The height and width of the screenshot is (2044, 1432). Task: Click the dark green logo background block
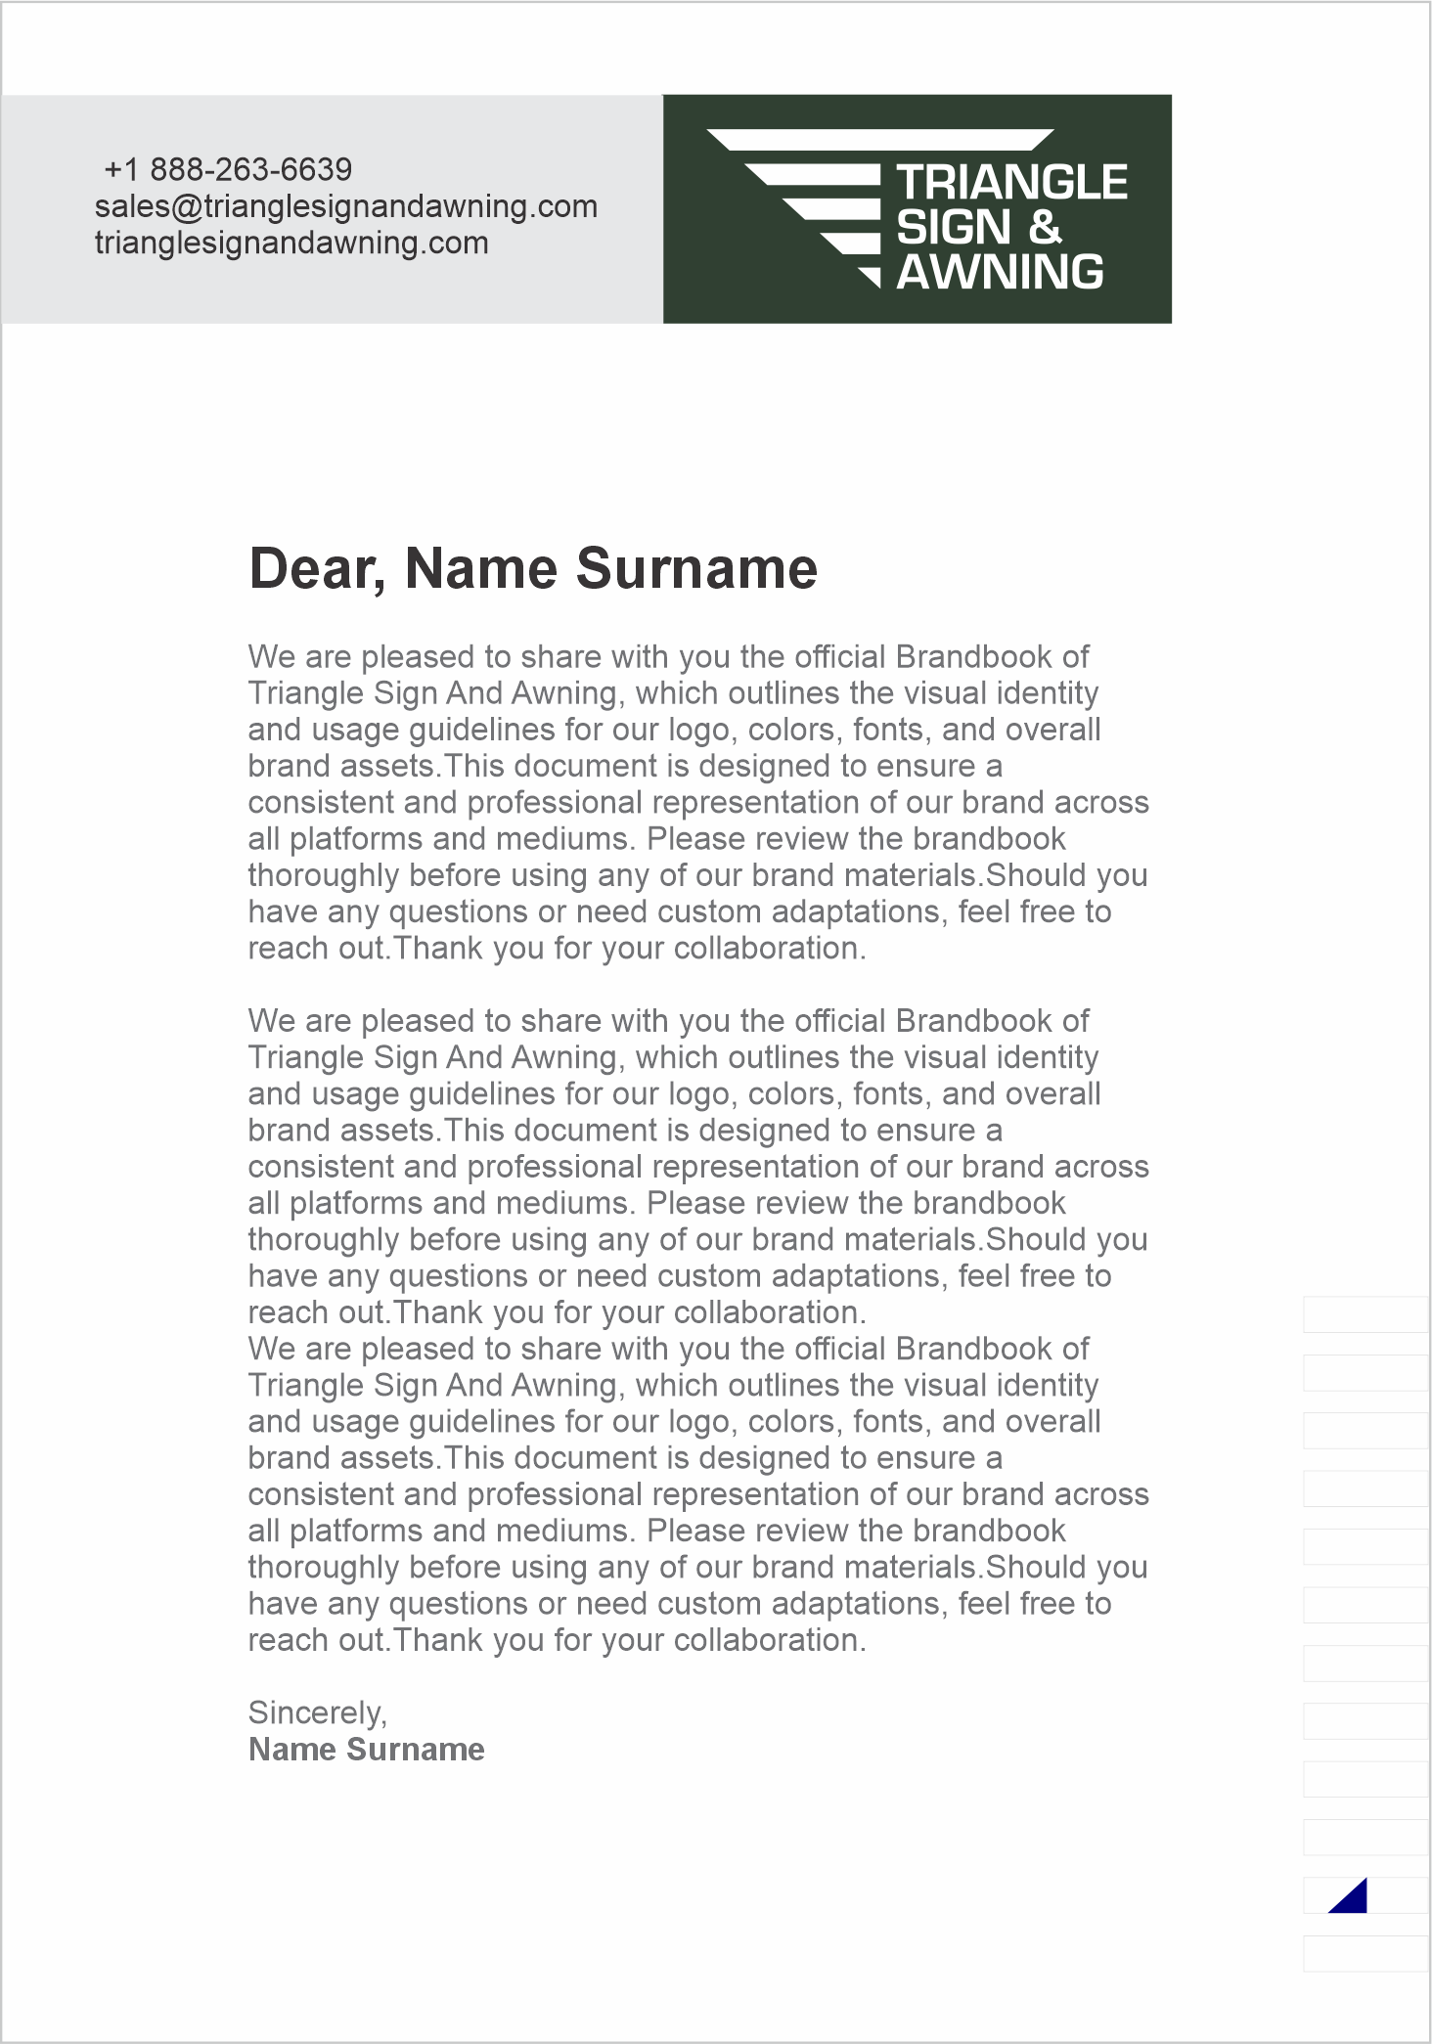tap(917, 208)
